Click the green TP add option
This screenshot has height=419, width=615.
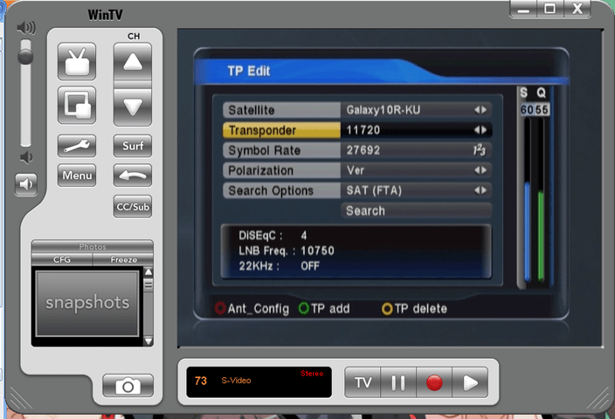[x=324, y=309]
